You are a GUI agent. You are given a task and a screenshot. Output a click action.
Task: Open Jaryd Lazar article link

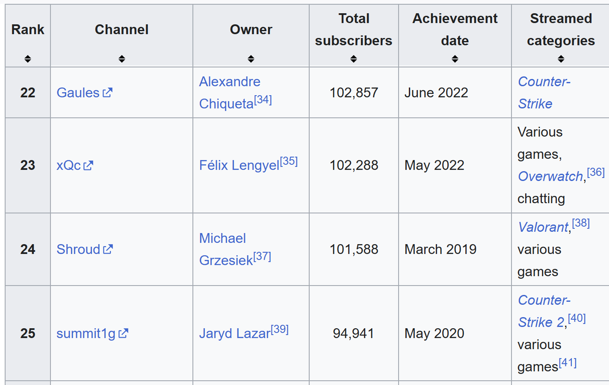coord(235,333)
